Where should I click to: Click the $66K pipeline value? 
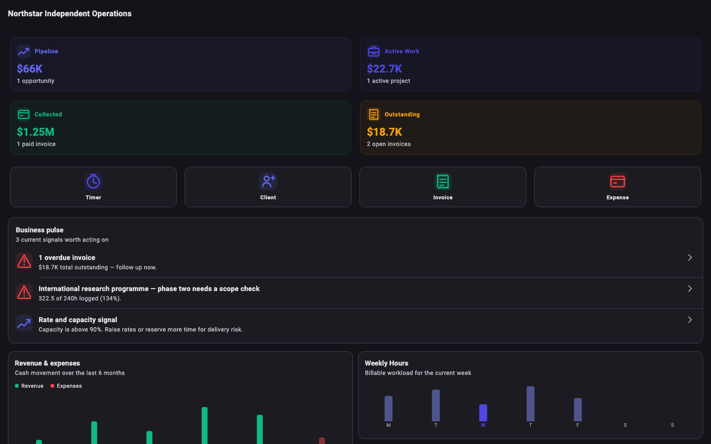[x=30, y=69]
